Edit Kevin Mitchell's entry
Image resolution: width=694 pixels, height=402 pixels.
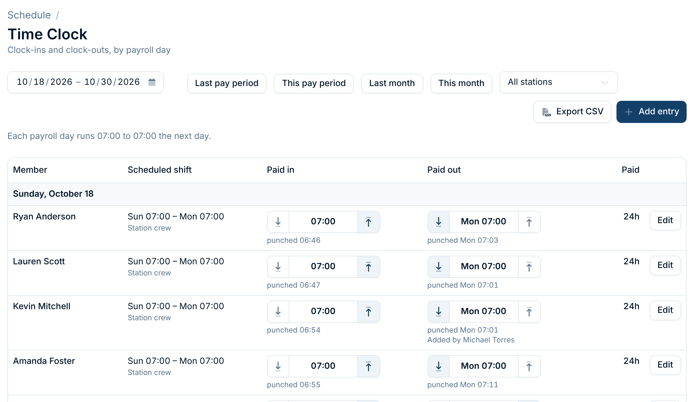coord(665,310)
